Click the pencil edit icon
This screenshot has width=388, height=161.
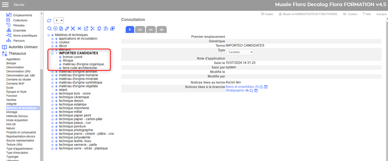67,28
